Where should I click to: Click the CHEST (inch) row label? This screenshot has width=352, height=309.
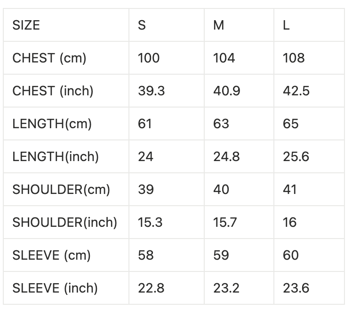click(x=53, y=91)
